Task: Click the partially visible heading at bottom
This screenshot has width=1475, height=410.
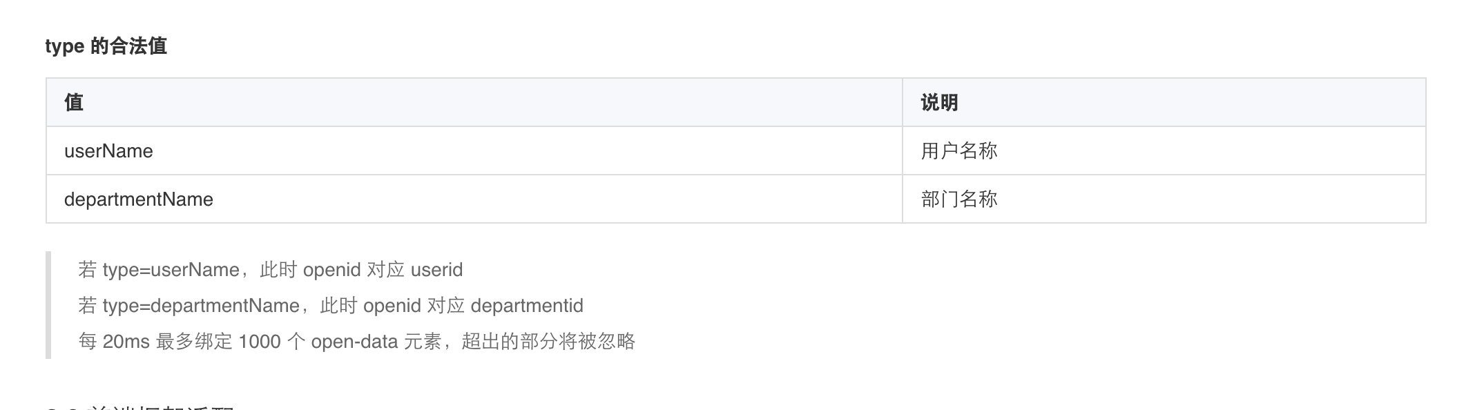Action: [140, 407]
